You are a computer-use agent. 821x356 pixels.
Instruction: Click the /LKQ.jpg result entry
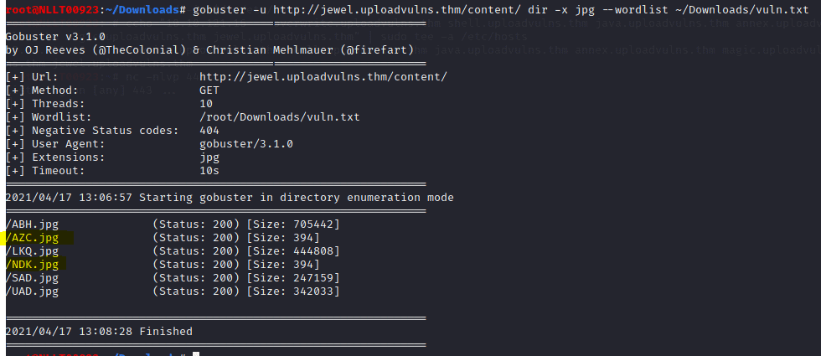tap(173, 251)
